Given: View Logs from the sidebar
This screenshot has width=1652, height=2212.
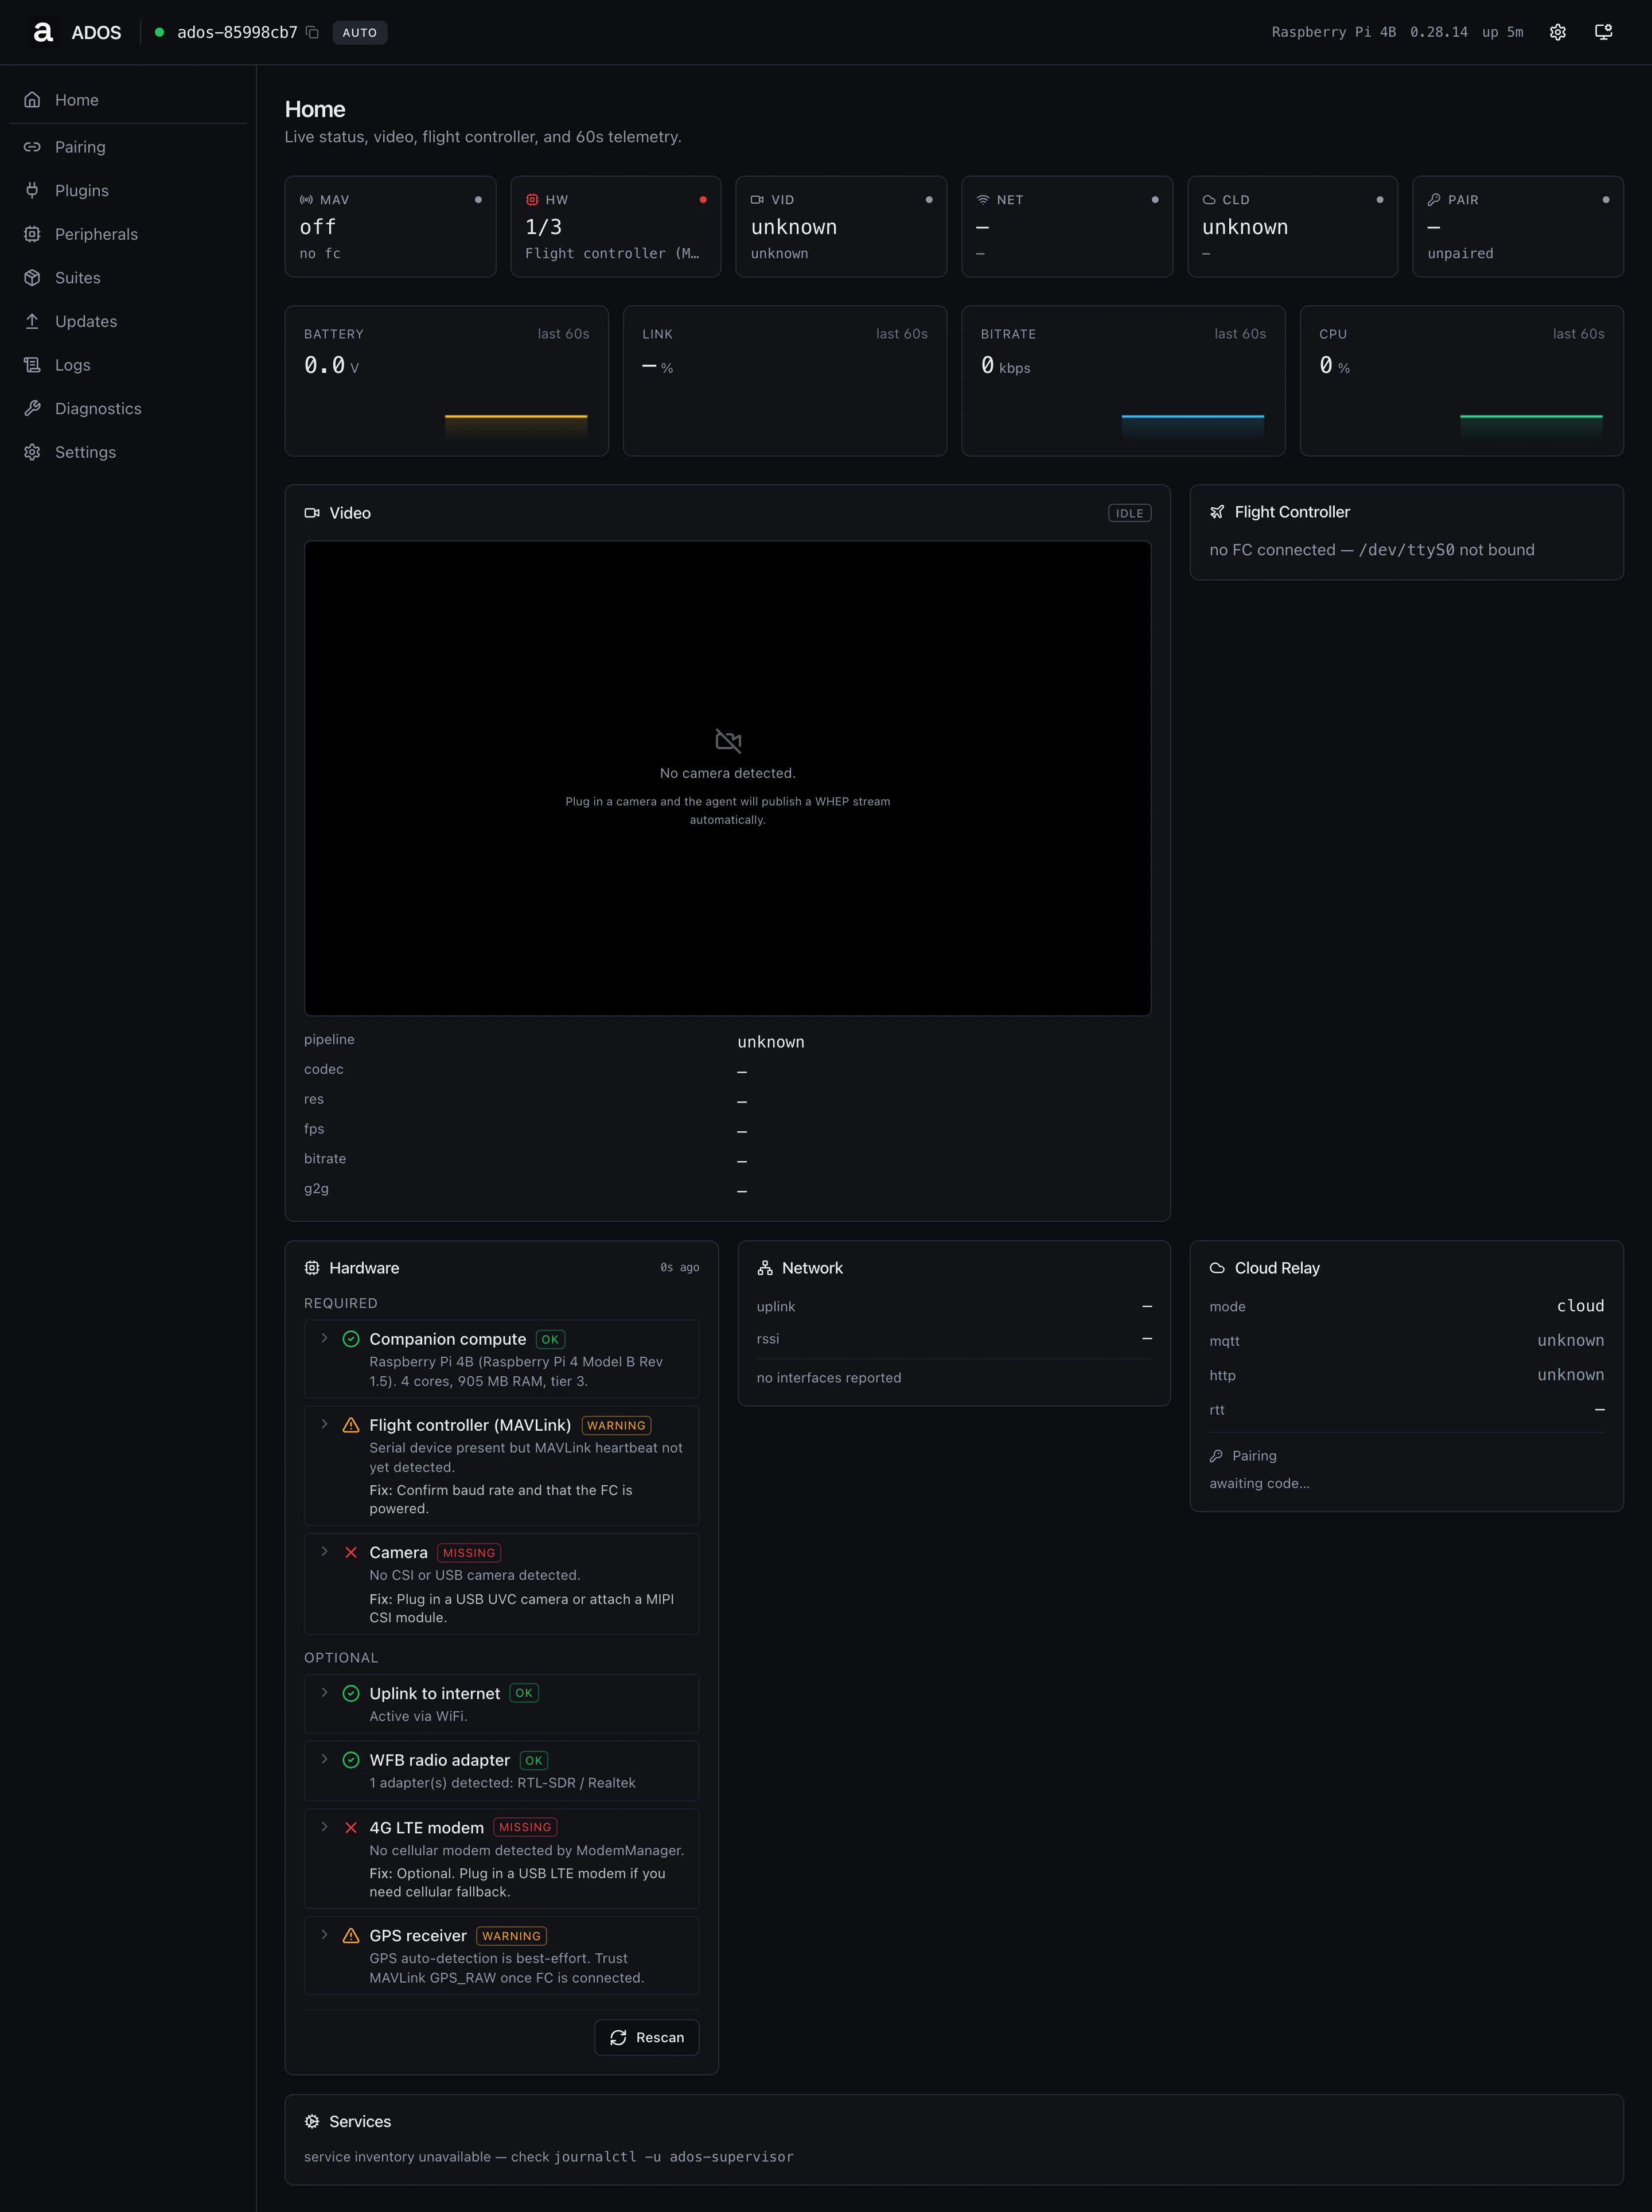Looking at the screenshot, I should tap(128, 365).
